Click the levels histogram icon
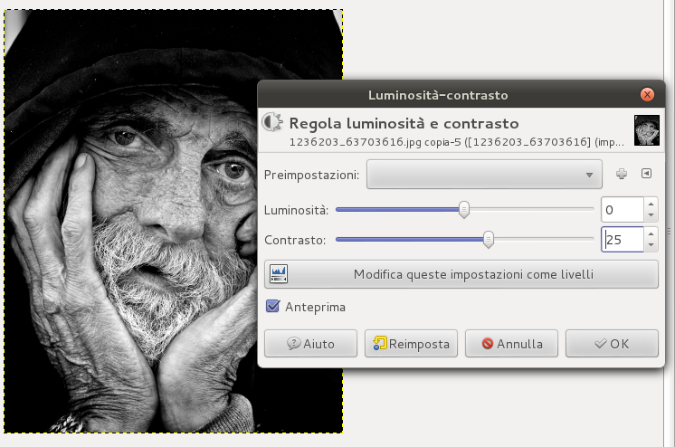 coord(279,274)
